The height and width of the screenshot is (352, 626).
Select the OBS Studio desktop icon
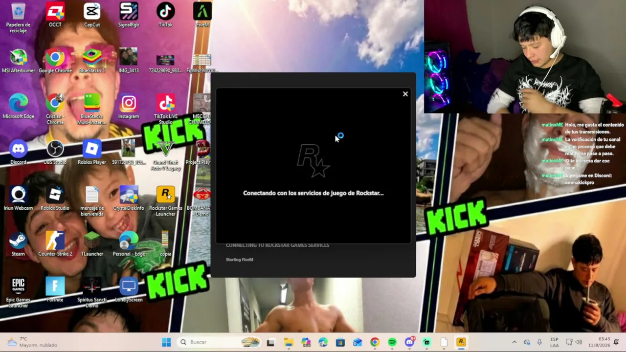pos(55,152)
